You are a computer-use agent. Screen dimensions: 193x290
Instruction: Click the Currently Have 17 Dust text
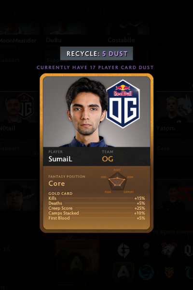click(95, 68)
